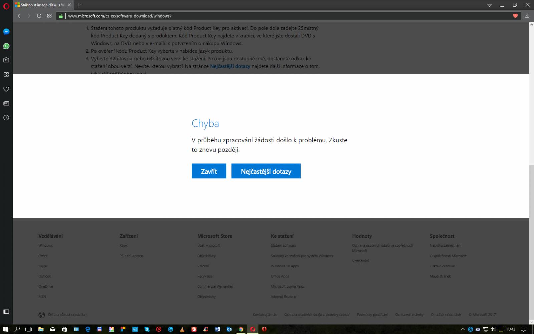Open bookmarks from the sidebar heart
Screen dimensions: 534x334
(6, 89)
